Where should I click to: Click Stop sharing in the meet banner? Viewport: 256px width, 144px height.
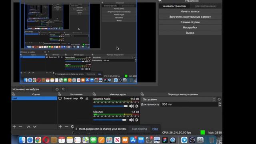[139, 129]
